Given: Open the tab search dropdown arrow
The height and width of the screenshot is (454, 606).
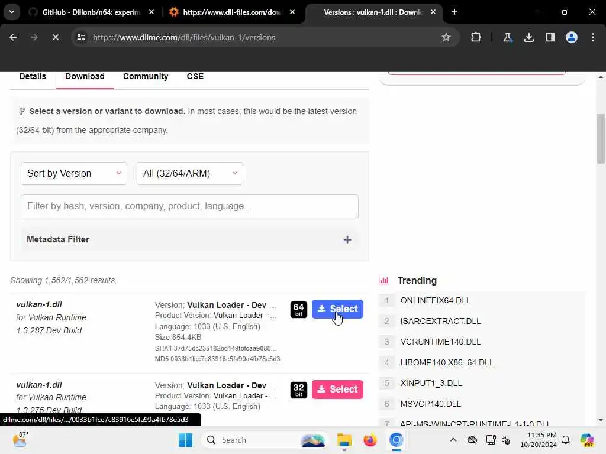Looking at the screenshot, I should tap(12, 12).
